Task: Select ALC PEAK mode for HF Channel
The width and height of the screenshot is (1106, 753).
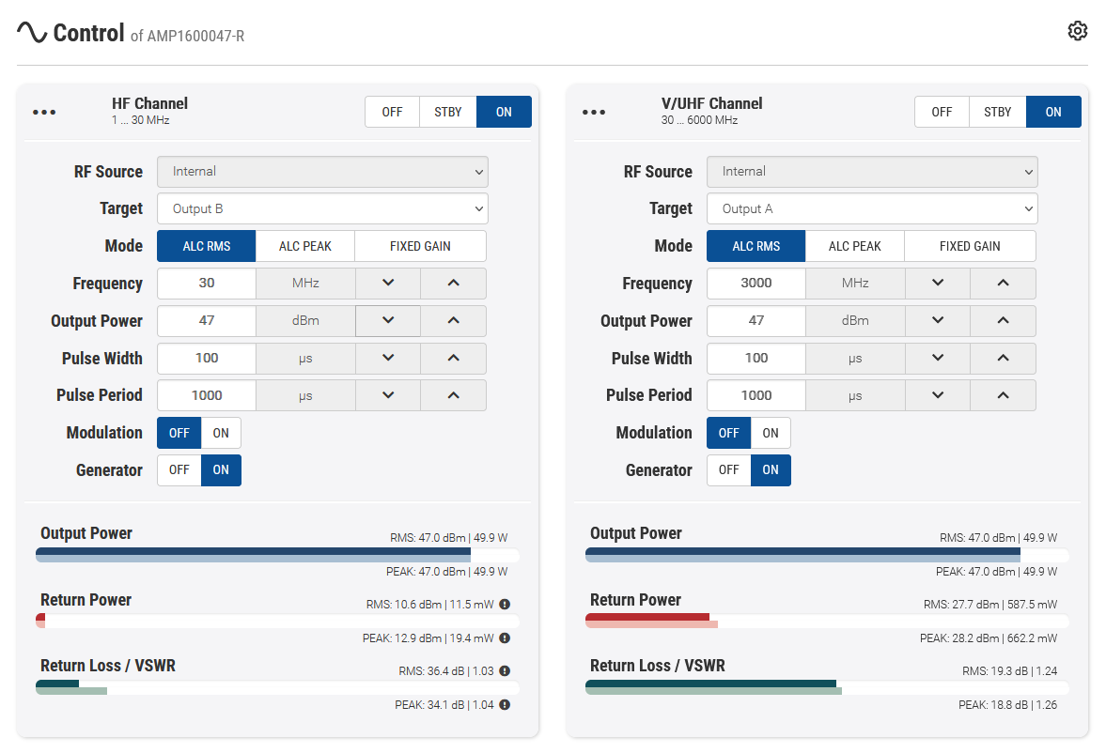Action: (x=305, y=246)
